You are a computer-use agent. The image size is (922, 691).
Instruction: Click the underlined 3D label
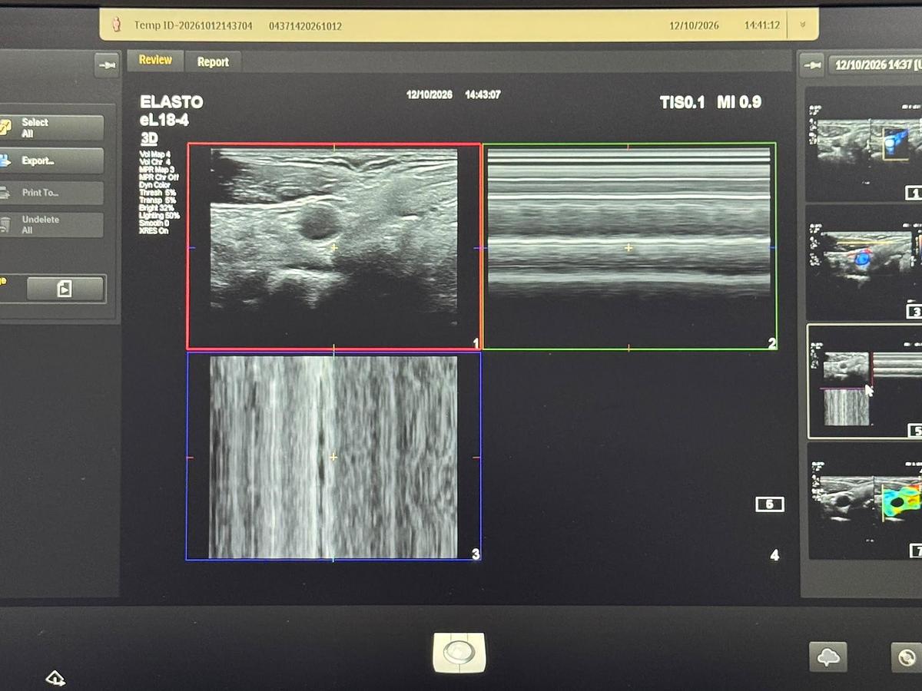tap(149, 138)
